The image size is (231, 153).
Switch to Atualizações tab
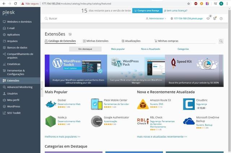pyautogui.click(x=131, y=41)
